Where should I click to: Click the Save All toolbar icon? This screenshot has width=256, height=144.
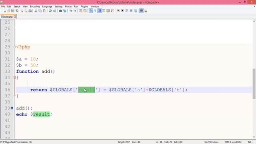[x=17, y=11]
